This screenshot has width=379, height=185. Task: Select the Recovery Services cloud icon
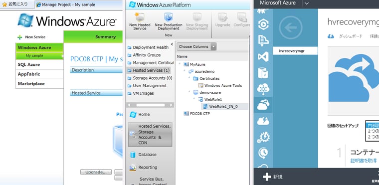[263, 105]
